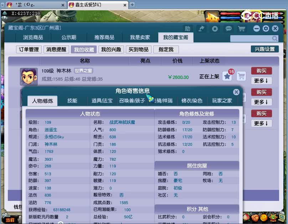
Task: Switch to the 技能 tab in the dialog
Action: pyautogui.click(x=72, y=101)
